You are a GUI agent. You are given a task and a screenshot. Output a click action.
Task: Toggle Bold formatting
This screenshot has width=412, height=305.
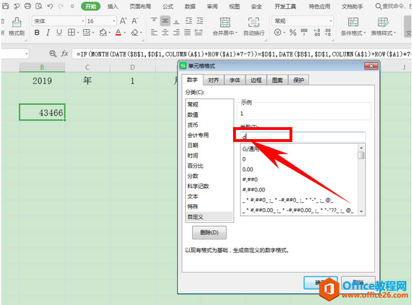coord(37,32)
